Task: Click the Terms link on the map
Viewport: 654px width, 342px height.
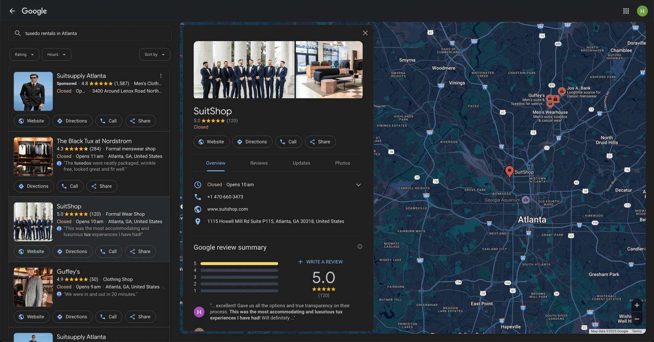Action: [x=637, y=331]
